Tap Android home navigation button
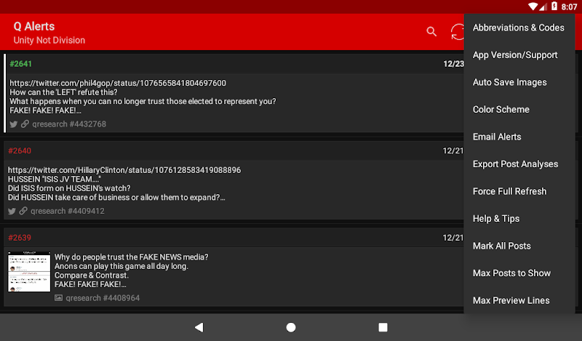The width and height of the screenshot is (582, 341). click(x=291, y=327)
